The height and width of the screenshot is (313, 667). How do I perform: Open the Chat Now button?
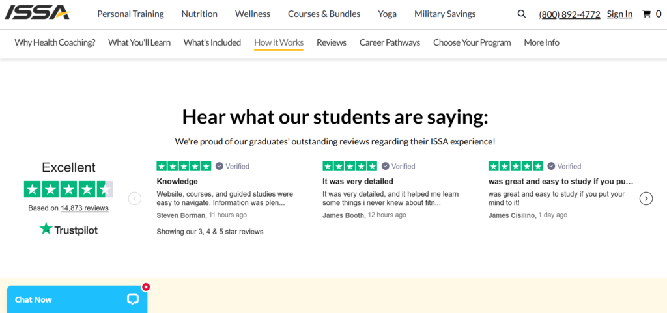(78, 299)
